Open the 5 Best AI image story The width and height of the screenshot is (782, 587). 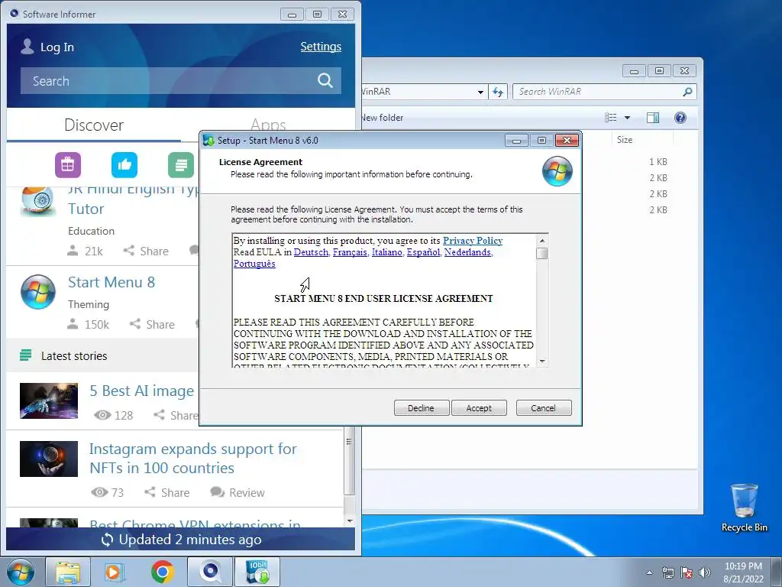(x=141, y=391)
